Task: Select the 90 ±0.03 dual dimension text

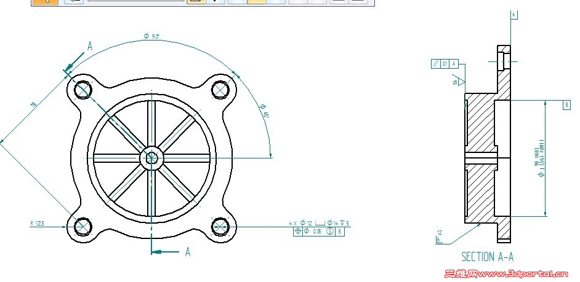Action: (x=539, y=158)
